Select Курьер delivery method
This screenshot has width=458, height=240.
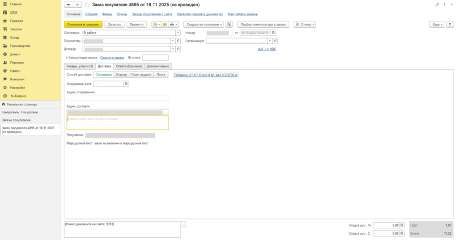coord(122,75)
